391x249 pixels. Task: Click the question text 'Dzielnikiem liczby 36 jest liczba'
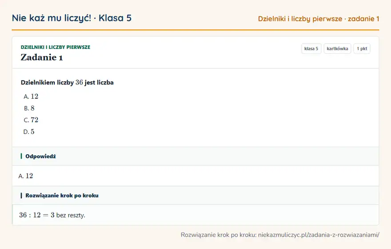click(x=67, y=82)
